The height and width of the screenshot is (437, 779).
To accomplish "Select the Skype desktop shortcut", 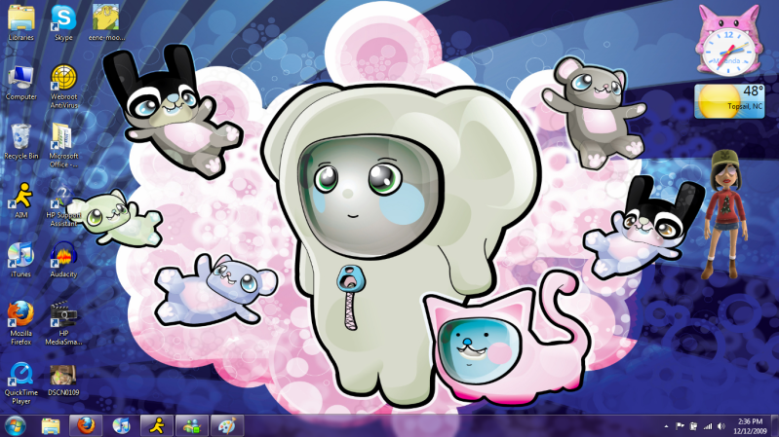I will coord(63,22).
